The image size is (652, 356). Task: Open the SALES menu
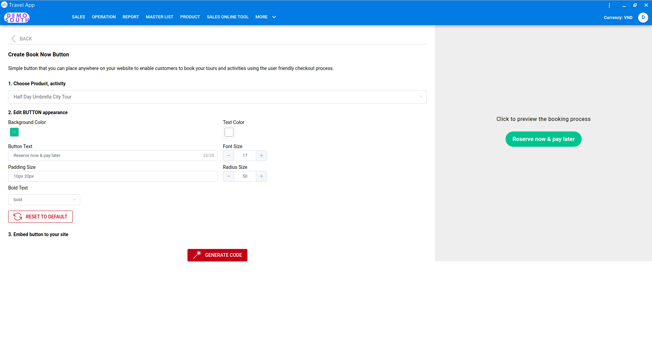[78, 17]
